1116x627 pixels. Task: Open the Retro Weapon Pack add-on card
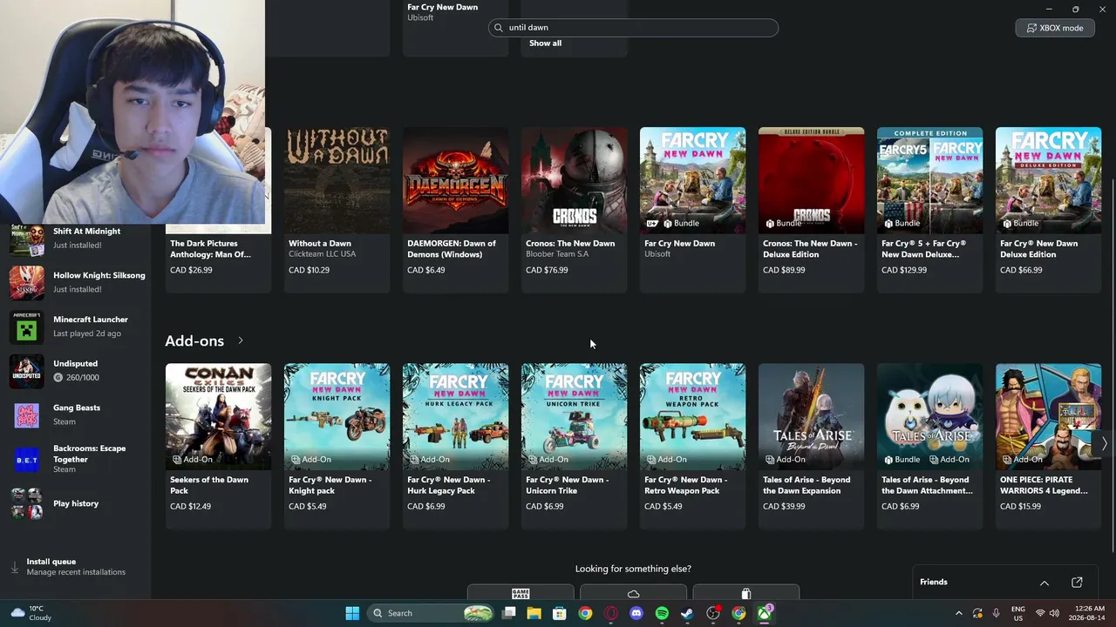coord(692,446)
